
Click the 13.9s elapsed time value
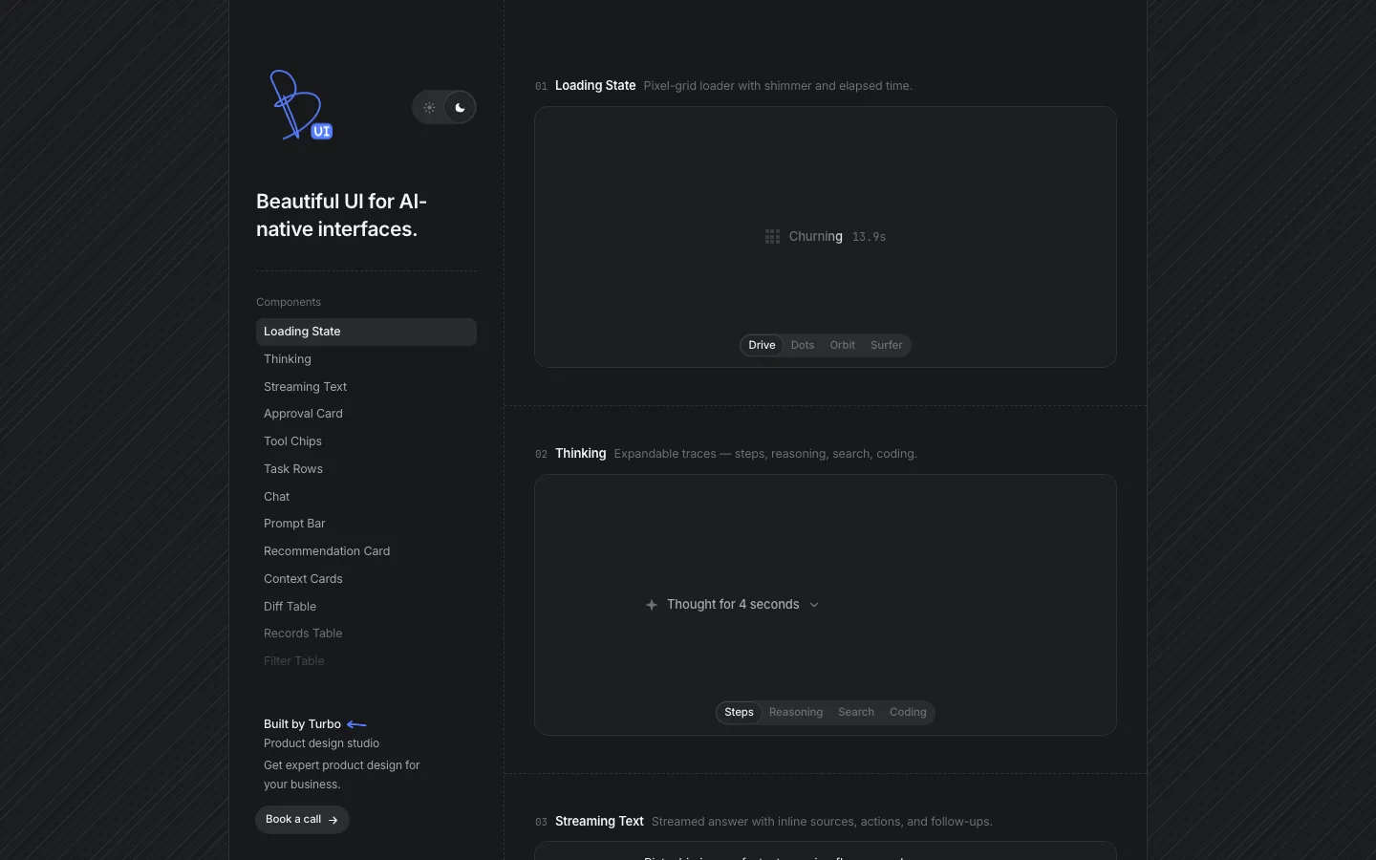point(869,237)
